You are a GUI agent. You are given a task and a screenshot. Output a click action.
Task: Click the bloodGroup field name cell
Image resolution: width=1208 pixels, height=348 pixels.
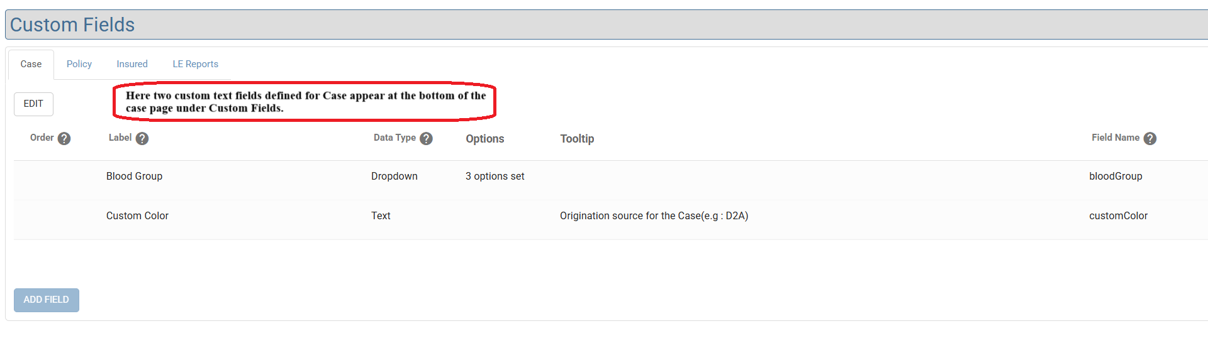[x=1116, y=177]
